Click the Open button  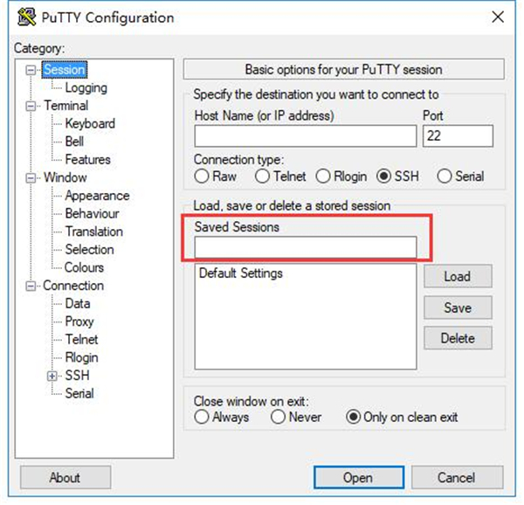pyautogui.click(x=357, y=478)
